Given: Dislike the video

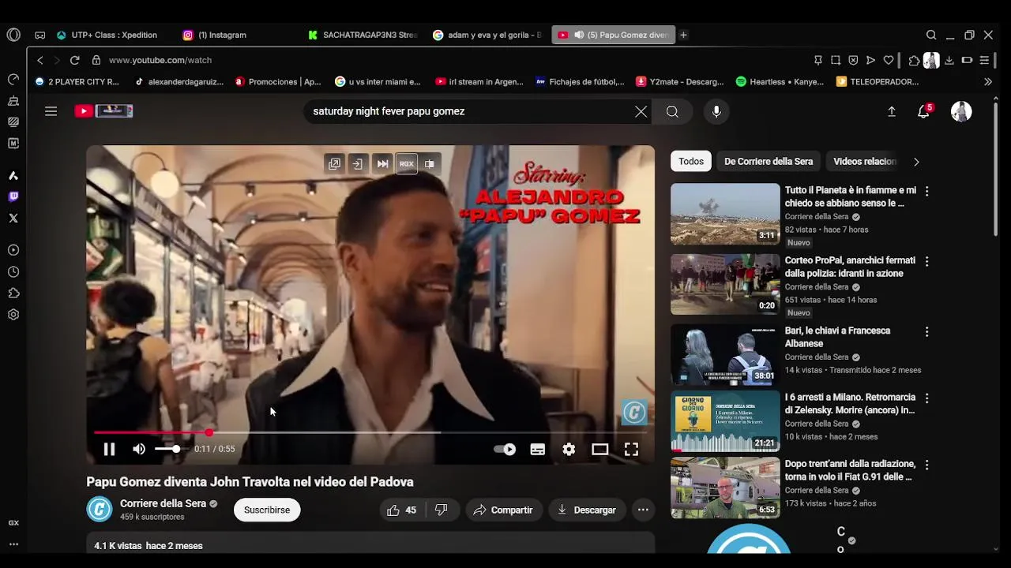Looking at the screenshot, I should click(442, 510).
